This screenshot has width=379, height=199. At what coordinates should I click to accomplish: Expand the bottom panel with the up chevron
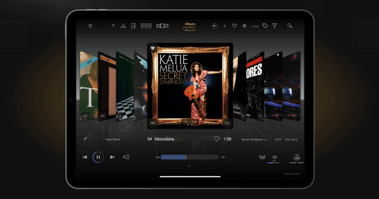(x=189, y=166)
